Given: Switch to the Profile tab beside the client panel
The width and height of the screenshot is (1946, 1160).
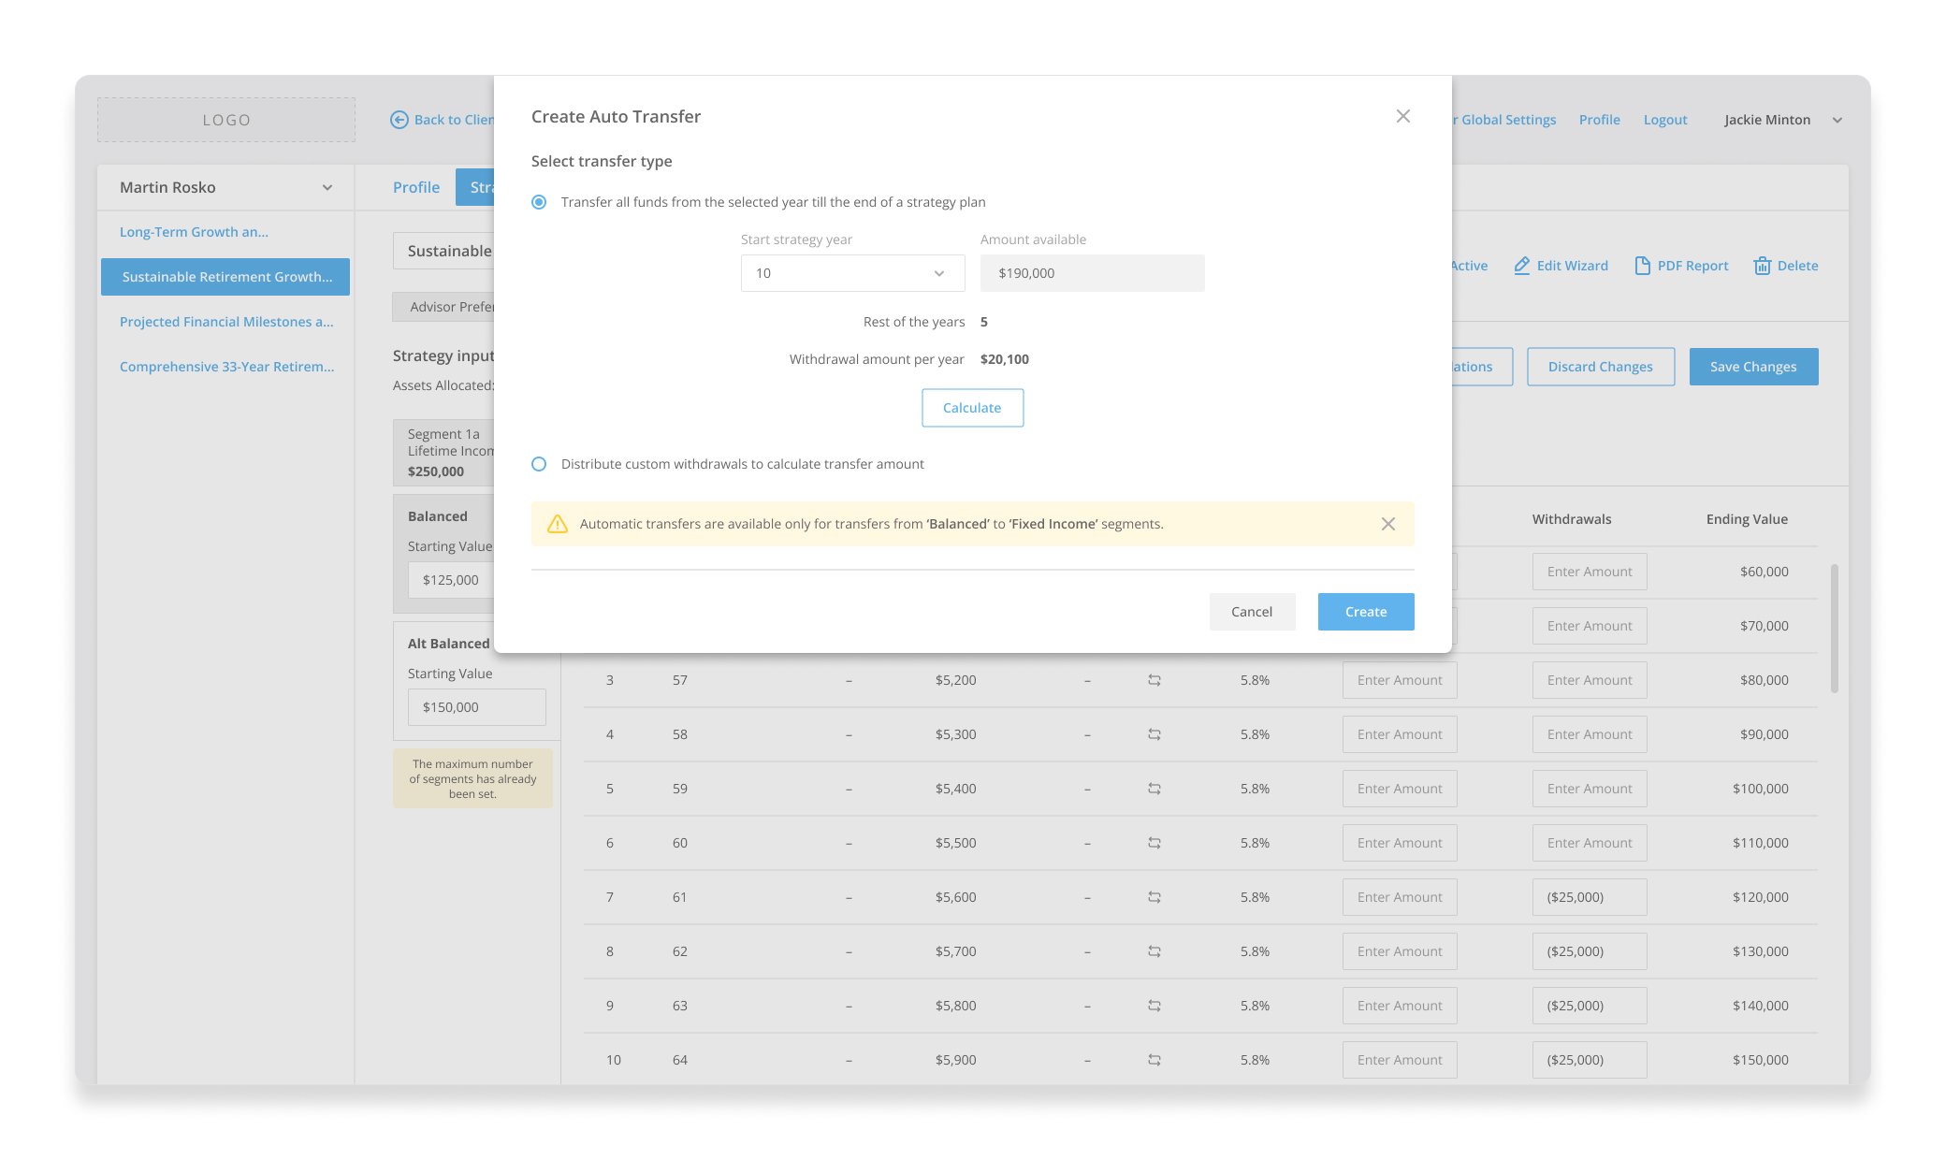Looking at the screenshot, I should pyautogui.click(x=416, y=187).
